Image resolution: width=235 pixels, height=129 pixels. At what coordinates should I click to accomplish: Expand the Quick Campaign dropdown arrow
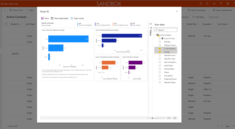(x=208, y=10)
